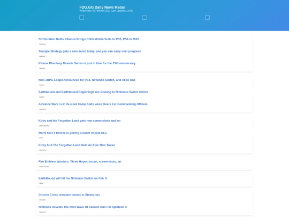The height and width of the screenshot is (217, 289).
Task: Open Fire Emblem Warriors: Three Hopes boxart article
Action: [80, 162]
